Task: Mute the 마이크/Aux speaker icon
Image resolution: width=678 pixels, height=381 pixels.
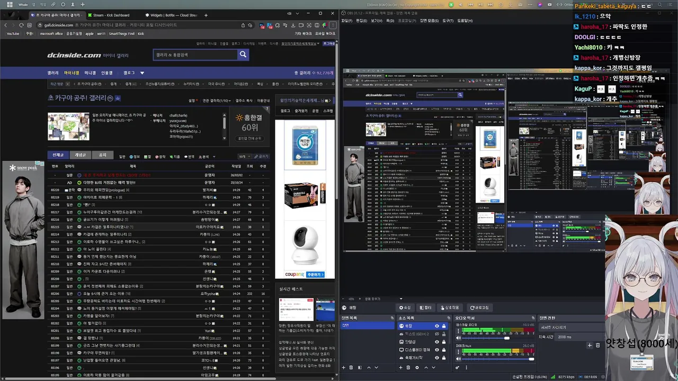Action: pyautogui.click(x=459, y=359)
